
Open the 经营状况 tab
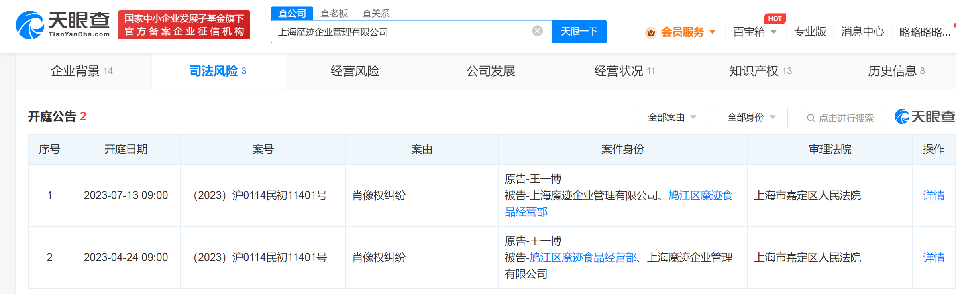(625, 71)
